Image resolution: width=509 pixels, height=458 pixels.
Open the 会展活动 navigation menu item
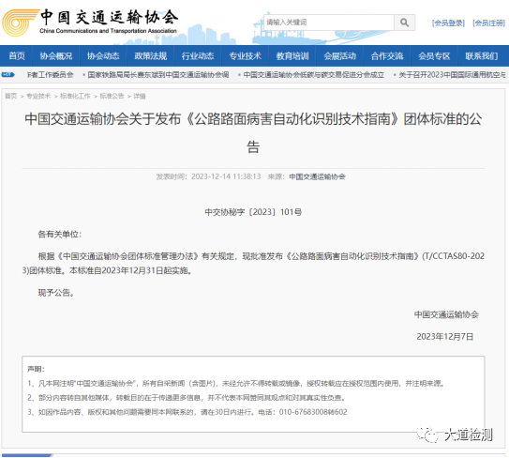[x=339, y=56]
